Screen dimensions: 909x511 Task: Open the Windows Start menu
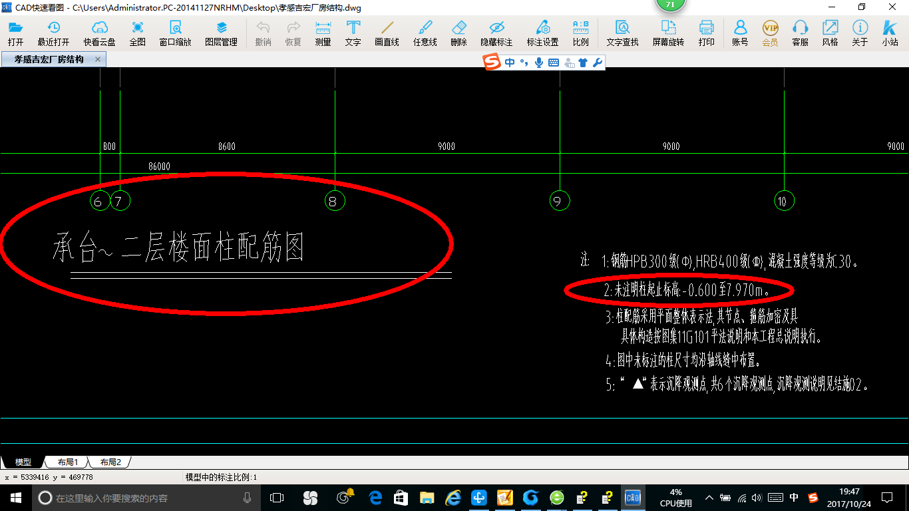click(16, 497)
